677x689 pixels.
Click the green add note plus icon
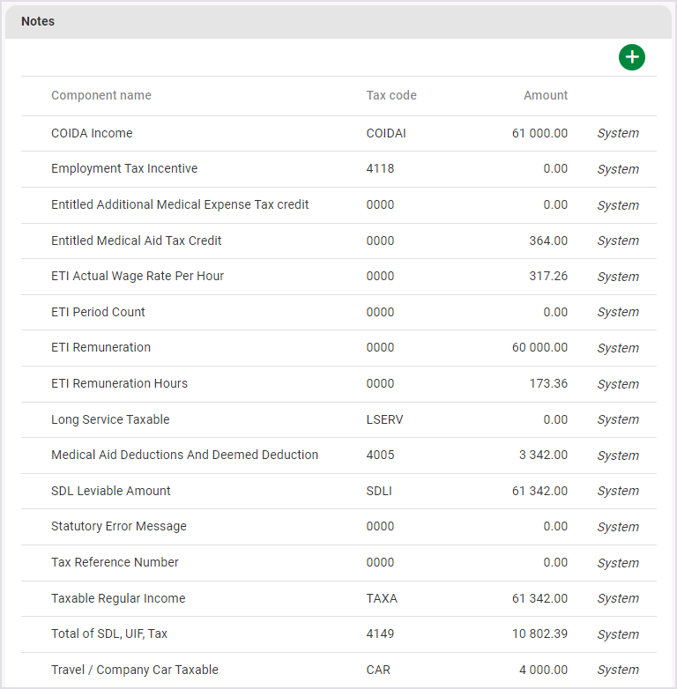tap(631, 58)
